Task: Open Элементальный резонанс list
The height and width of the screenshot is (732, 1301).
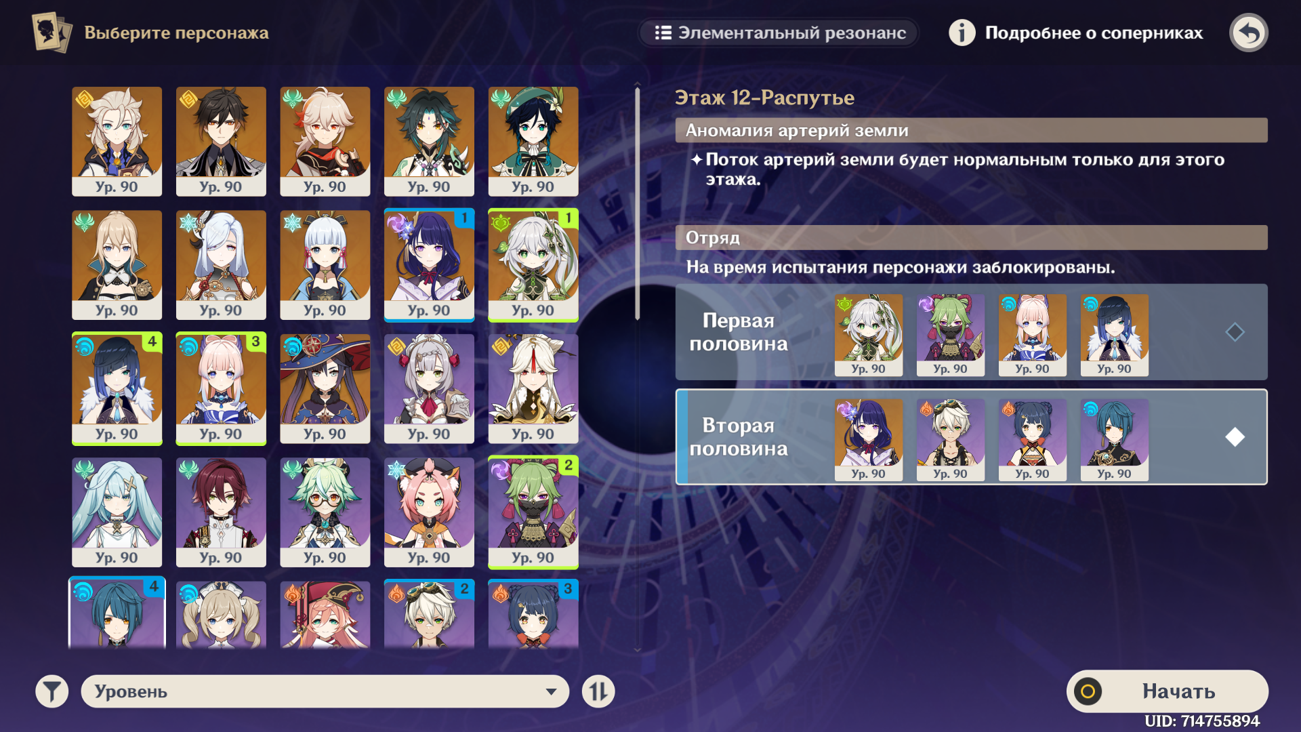Action: [x=779, y=33]
